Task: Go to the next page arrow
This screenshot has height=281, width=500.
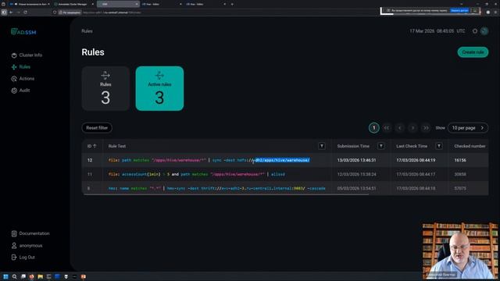Action: [412, 128]
